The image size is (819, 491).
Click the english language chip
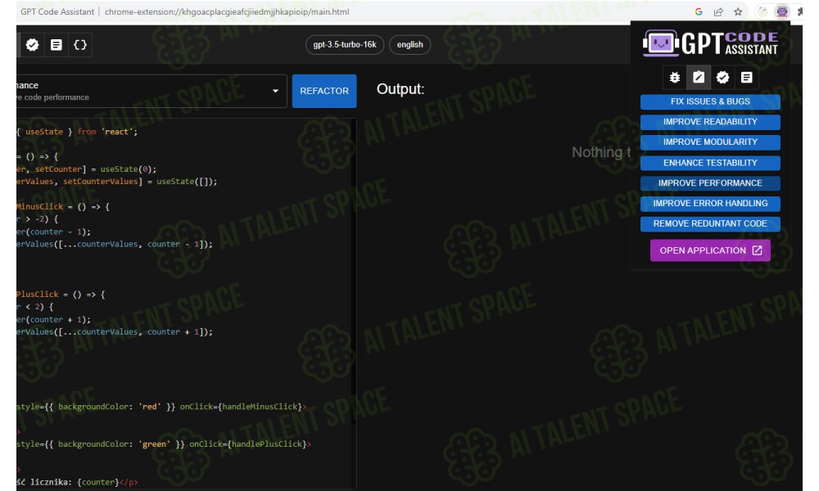point(410,44)
